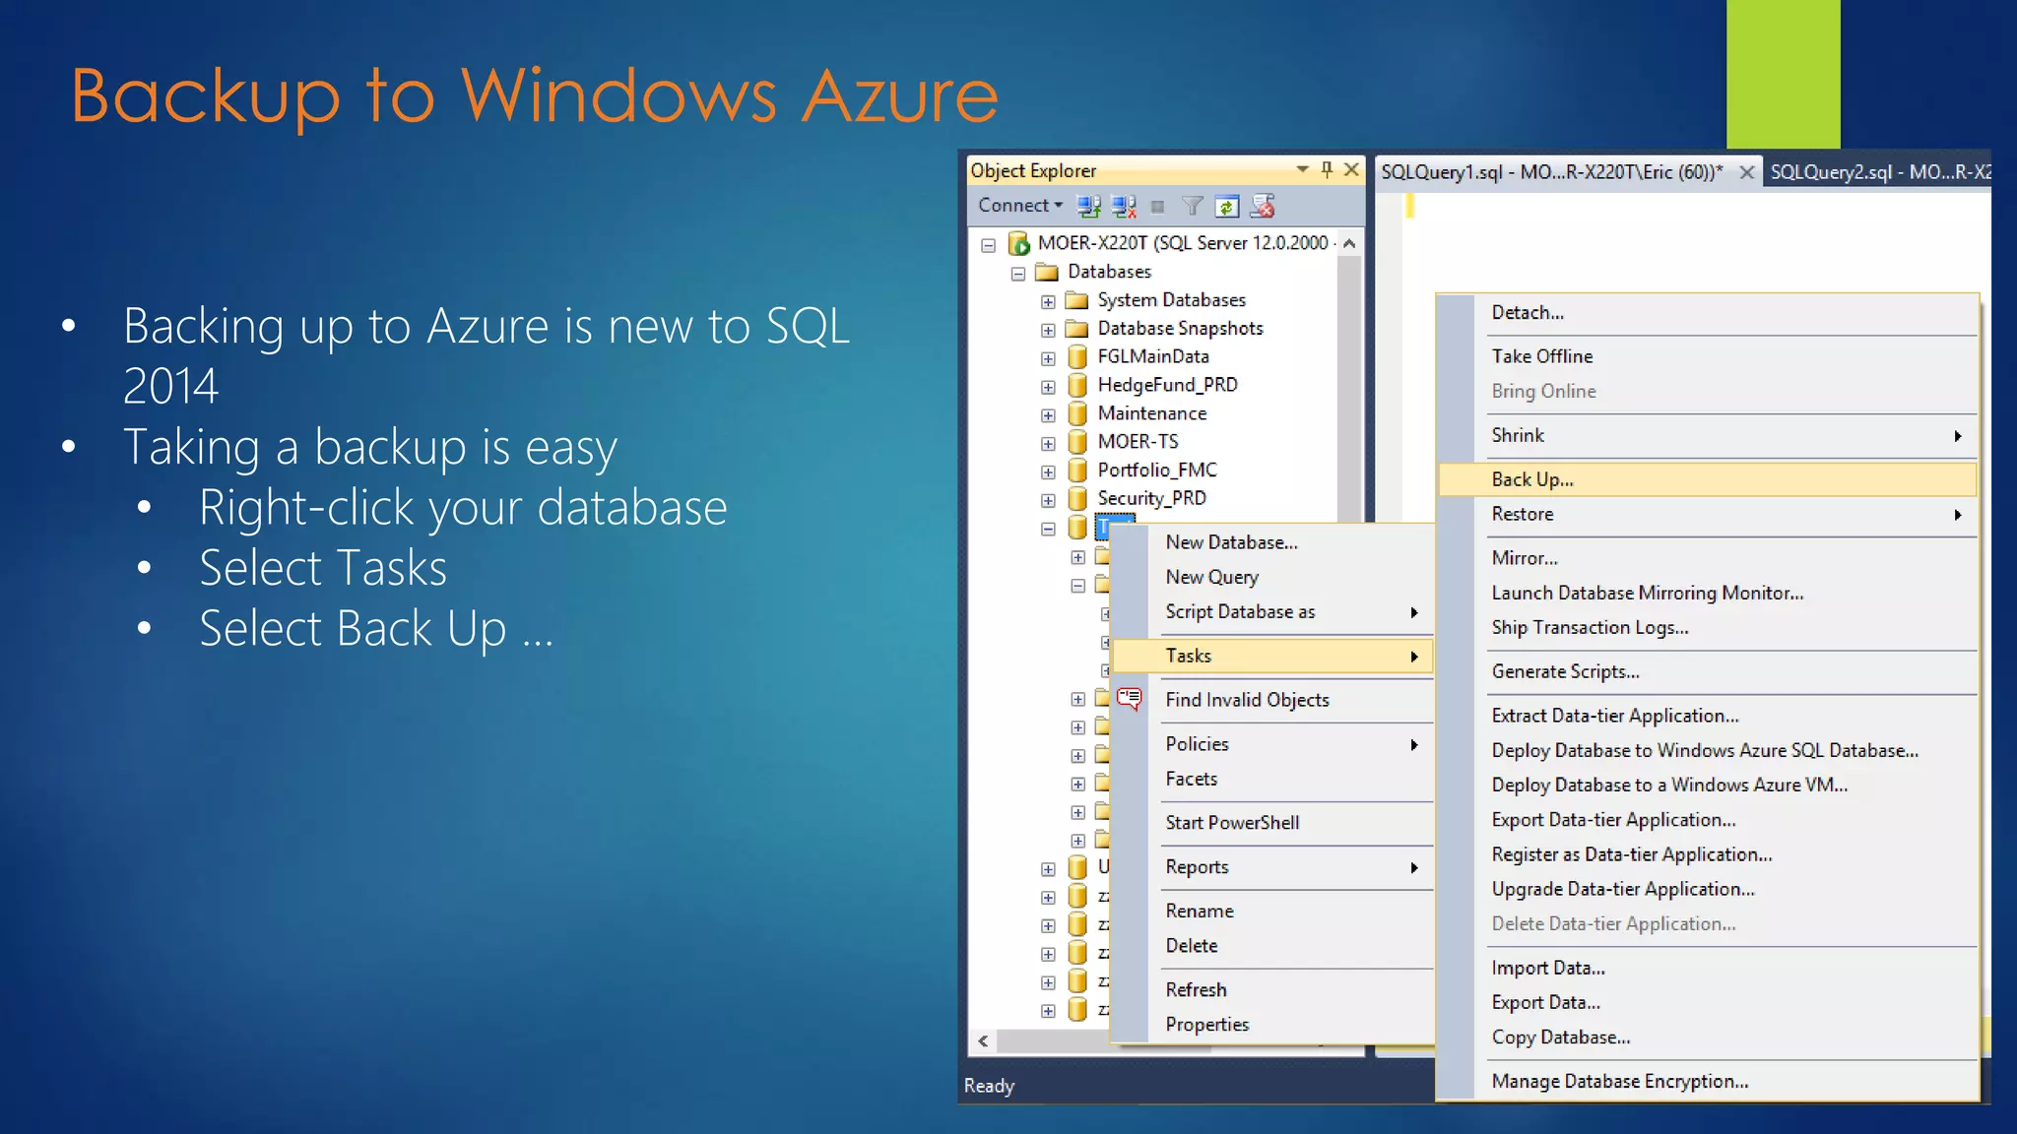Expand the MOER-TS database node
Viewport: 2017px width, 1134px height.
coord(1048,444)
